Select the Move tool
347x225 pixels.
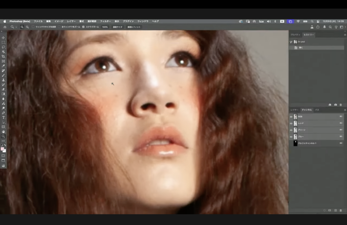pyautogui.click(x=3, y=38)
